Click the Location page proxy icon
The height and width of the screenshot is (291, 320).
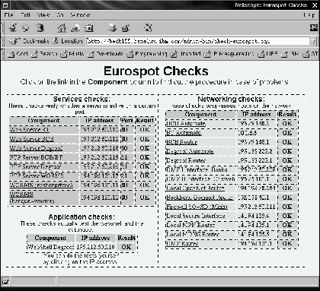click(56, 41)
